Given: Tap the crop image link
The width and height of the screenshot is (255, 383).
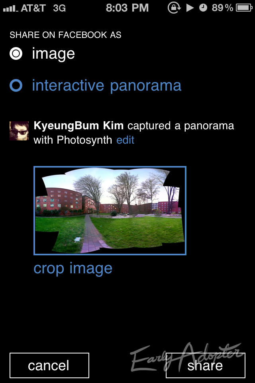Looking at the screenshot, I should point(73,268).
